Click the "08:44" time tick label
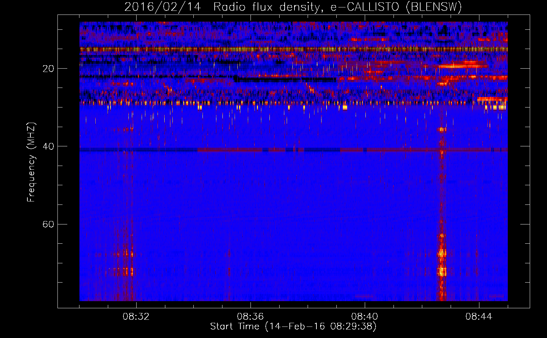The width and height of the screenshot is (547, 338). point(479,317)
